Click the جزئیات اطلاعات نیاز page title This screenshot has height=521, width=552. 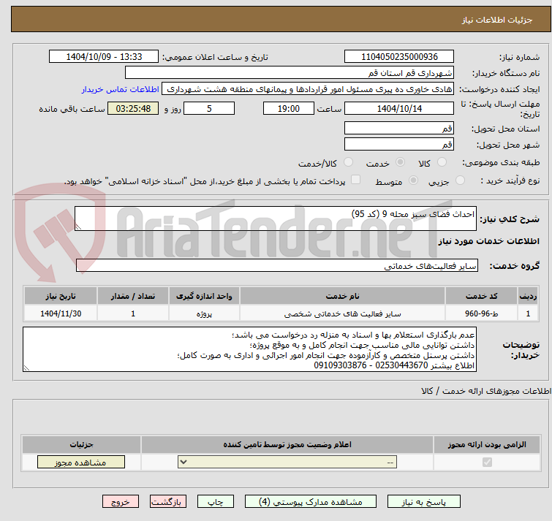click(x=496, y=20)
